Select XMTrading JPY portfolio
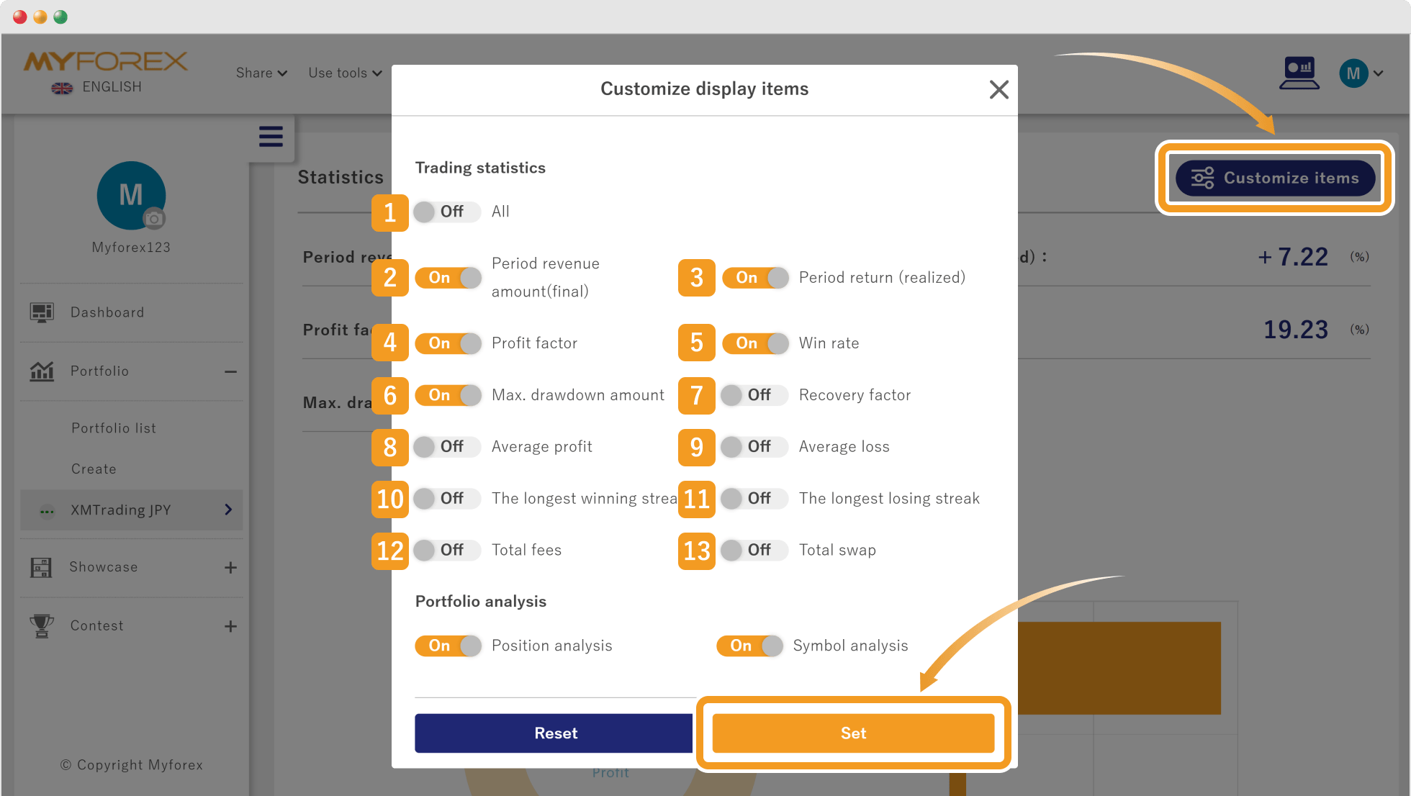The width and height of the screenshot is (1411, 796). [x=131, y=510]
